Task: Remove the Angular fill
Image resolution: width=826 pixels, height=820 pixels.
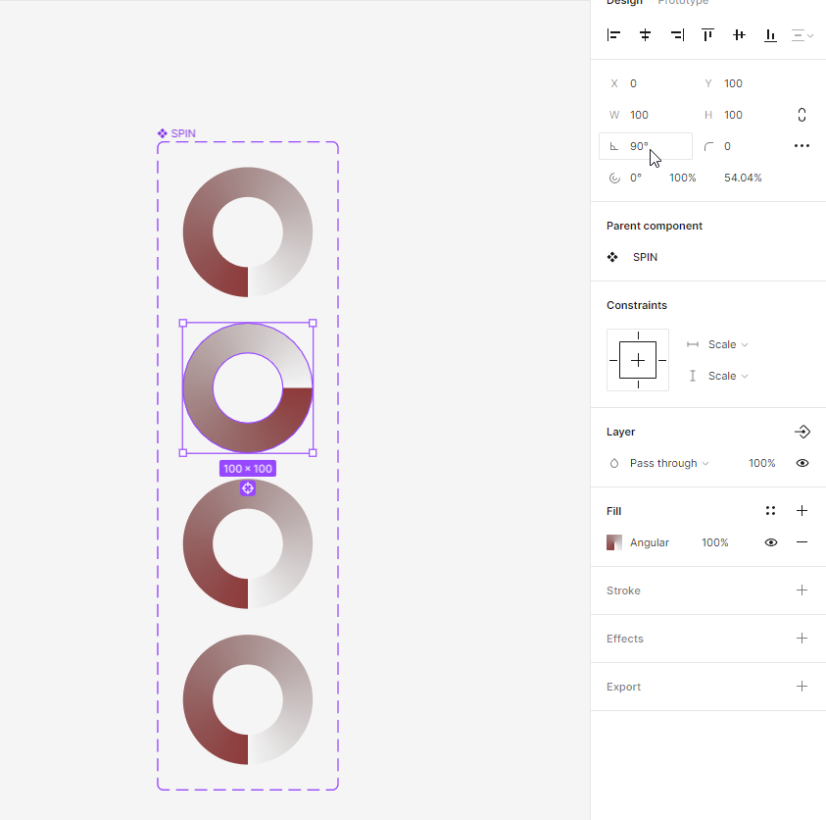Action: click(x=802, y=542)
